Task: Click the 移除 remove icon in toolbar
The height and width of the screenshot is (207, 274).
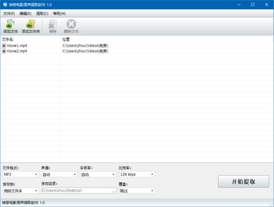Action: pos(53,24)
